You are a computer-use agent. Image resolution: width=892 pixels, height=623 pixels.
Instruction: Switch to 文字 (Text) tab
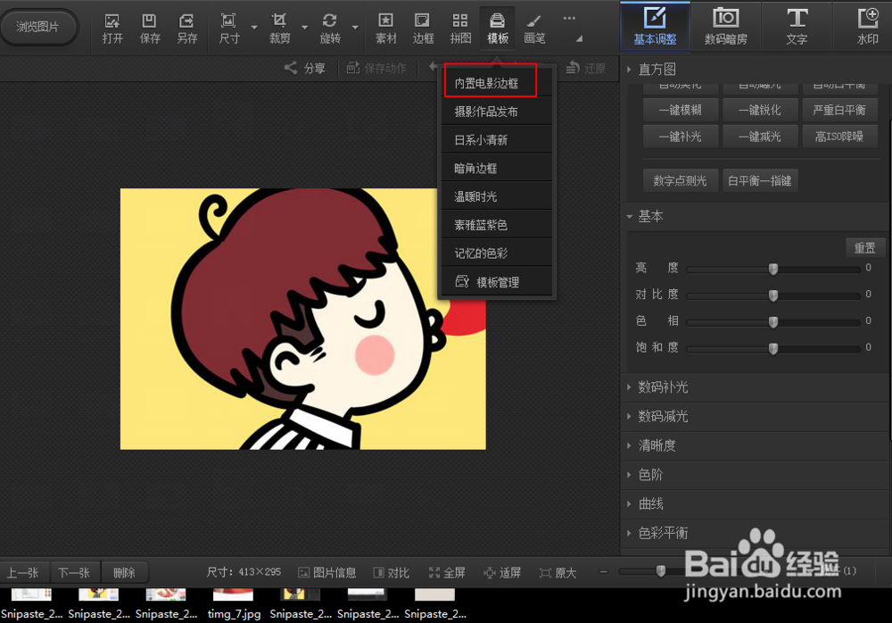(797, 26)
